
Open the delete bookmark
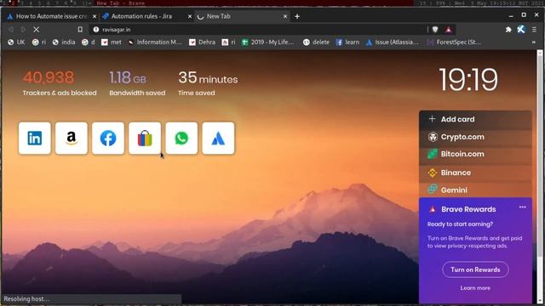tap(316, 42)
